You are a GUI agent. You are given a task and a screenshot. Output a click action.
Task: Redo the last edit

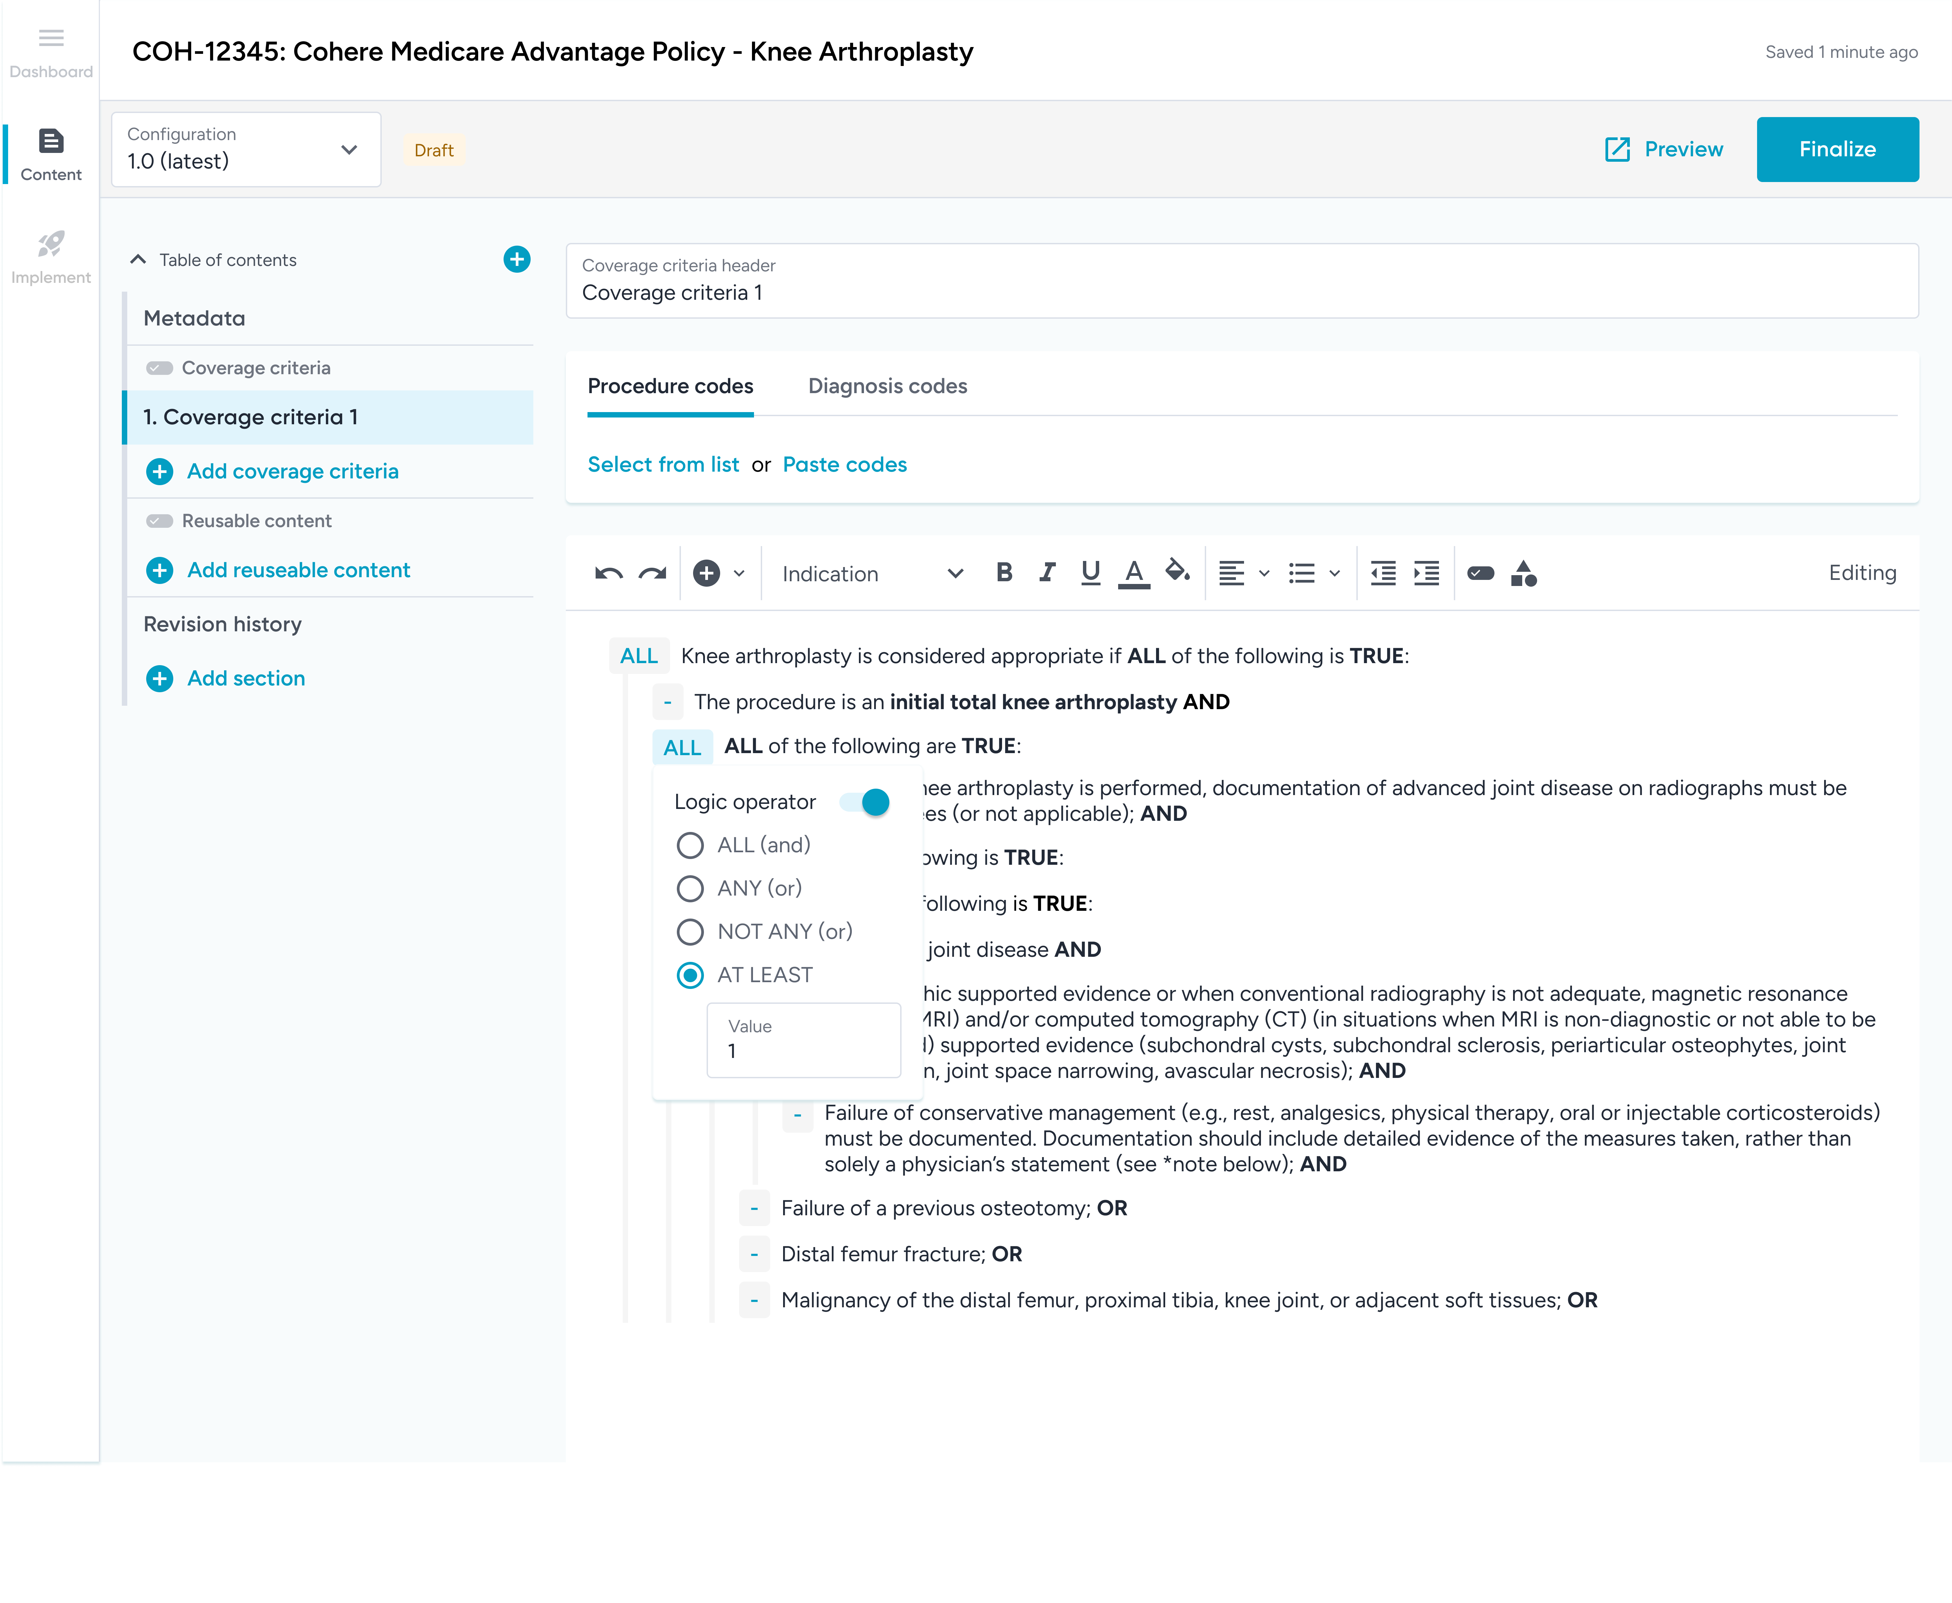[653, 573]
